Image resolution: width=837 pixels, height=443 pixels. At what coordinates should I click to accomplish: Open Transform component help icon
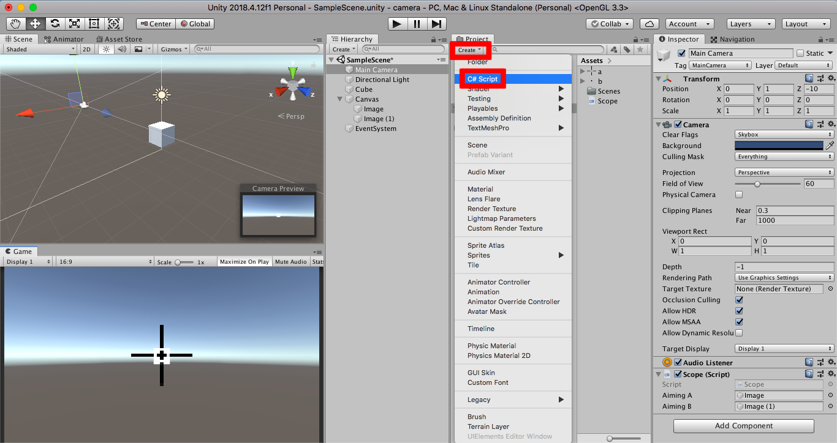pyautogui.click(x=809, y=78)
